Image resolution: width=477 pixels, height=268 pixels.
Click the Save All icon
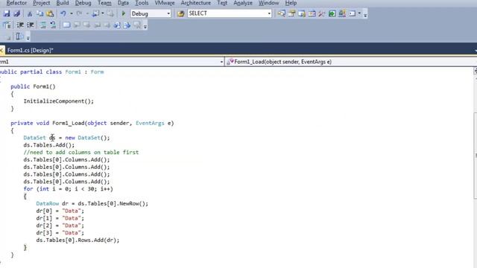[16, 13]
